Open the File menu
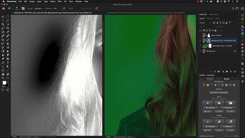The width and height of the screenshot is (245, 138). [20, 2]
